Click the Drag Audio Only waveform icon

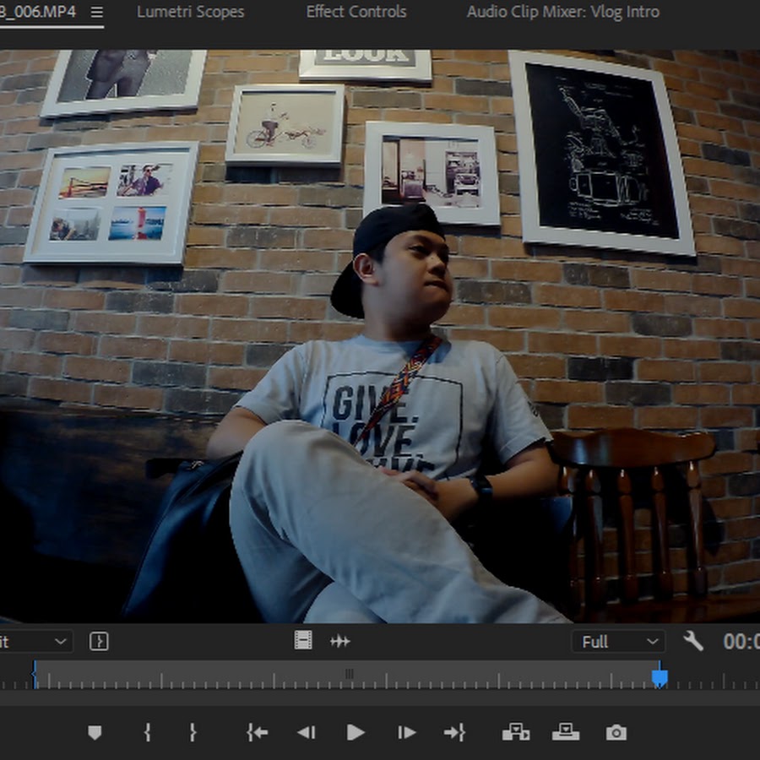[x=340, y=641]
